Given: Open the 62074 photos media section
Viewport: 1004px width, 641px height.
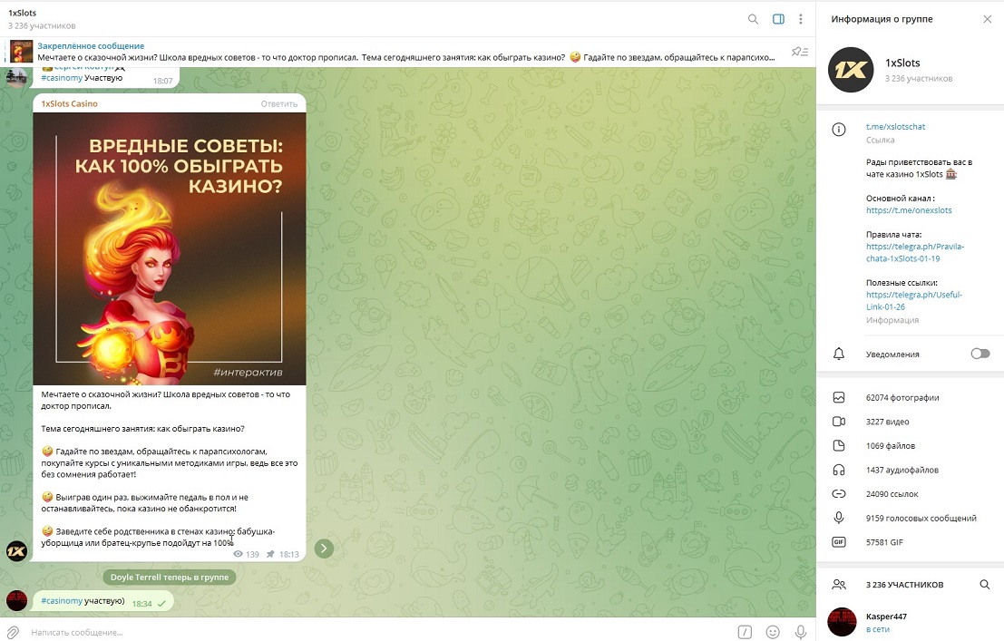Looking at the screenshot, I should 902,397.
